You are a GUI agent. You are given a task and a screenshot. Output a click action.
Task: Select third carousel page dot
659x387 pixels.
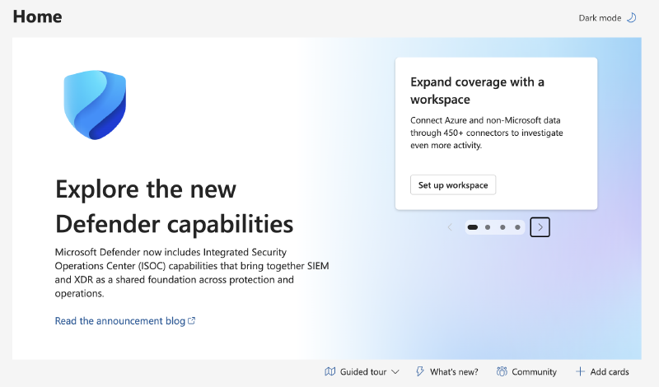click(x=502, y=227)
